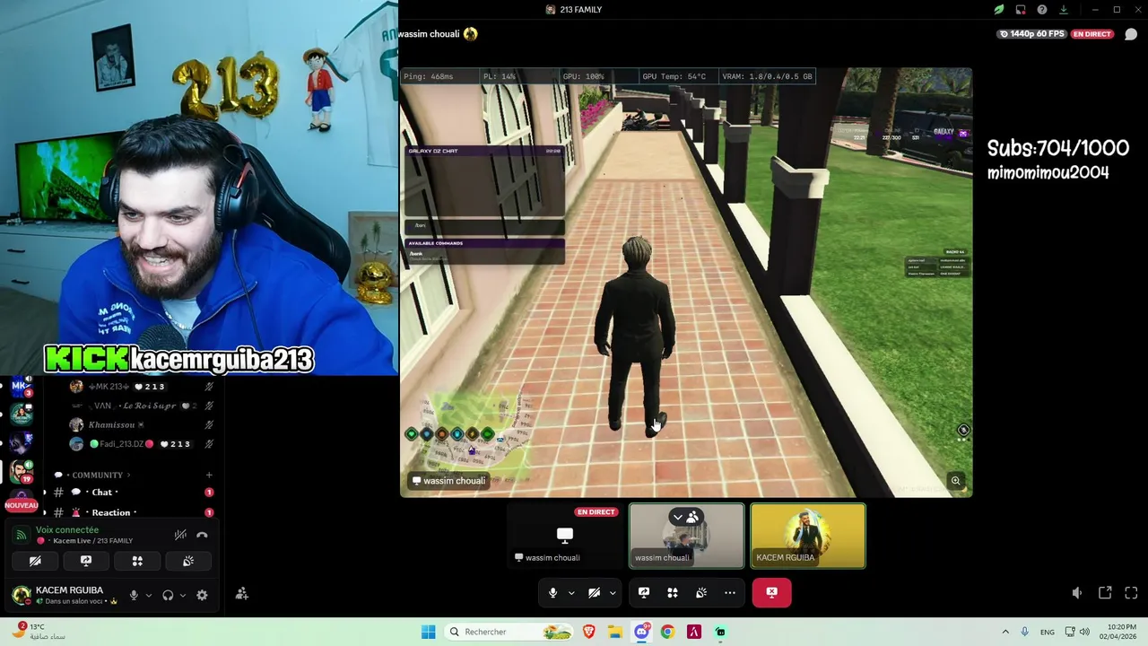The height and width of the screenshot is (646, 1148).
Task: Click green leaf icon in title bar
Action: pos(999,10)
